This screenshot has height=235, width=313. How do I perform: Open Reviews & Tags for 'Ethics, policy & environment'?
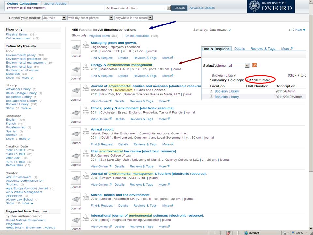click(141, 119)
